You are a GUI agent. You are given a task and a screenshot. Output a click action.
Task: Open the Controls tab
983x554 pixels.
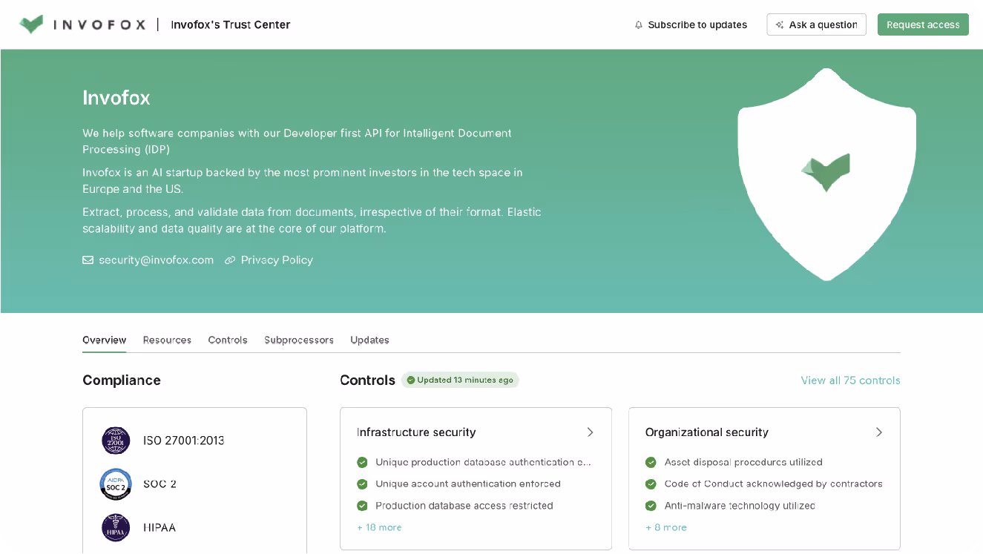pyautogui.click(x=228, y=340)
